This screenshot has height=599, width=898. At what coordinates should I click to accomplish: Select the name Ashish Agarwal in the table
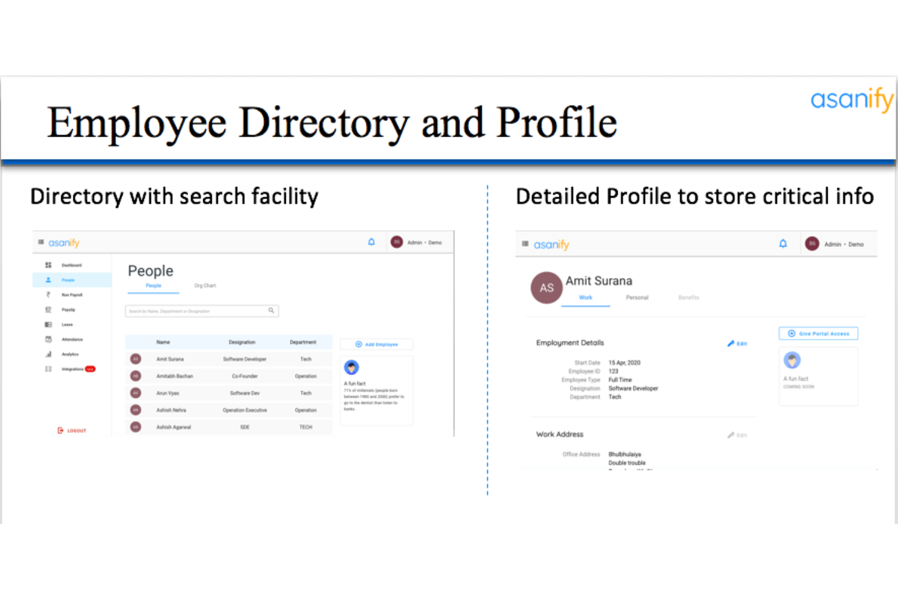coord(174,427)
